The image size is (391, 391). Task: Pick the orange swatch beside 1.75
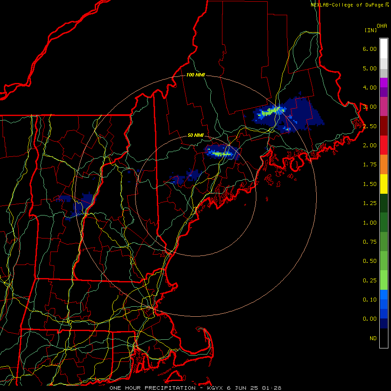tap(384, 165)
